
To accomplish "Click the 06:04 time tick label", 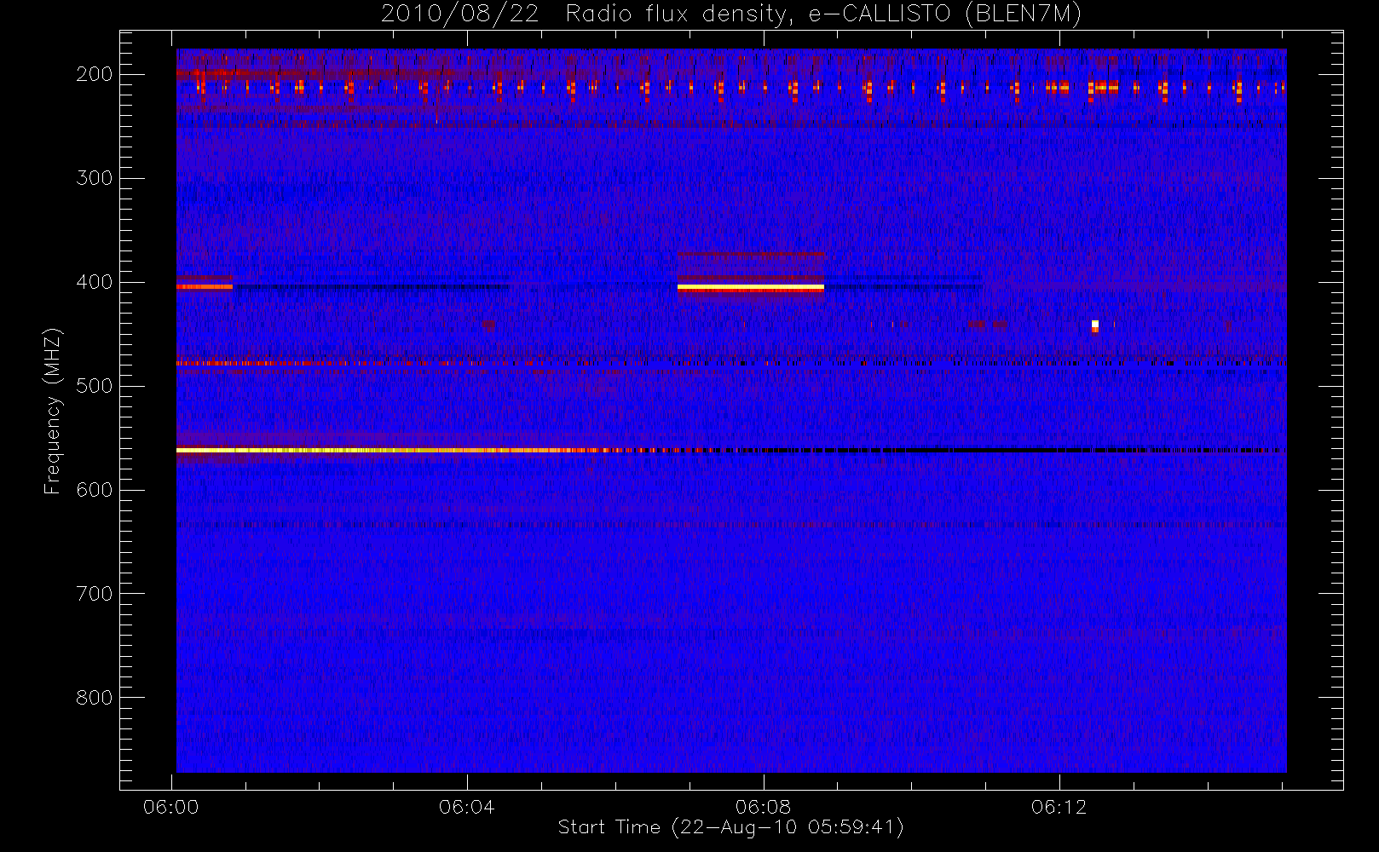I will 466,807.
